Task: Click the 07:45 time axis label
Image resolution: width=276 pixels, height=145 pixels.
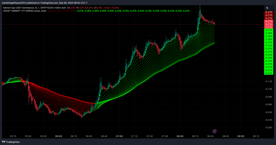Action: tap(165, 136)
